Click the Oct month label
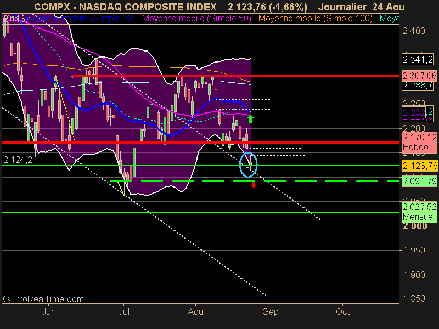439x329 pixels. [342, 311]
